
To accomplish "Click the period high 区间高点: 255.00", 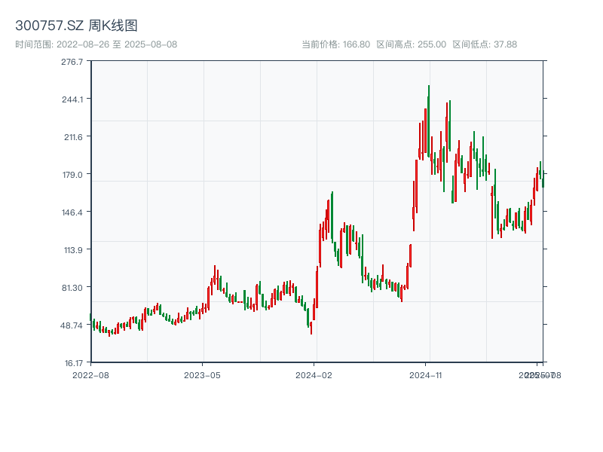I will pyautogui.click(x=411, y=44).
